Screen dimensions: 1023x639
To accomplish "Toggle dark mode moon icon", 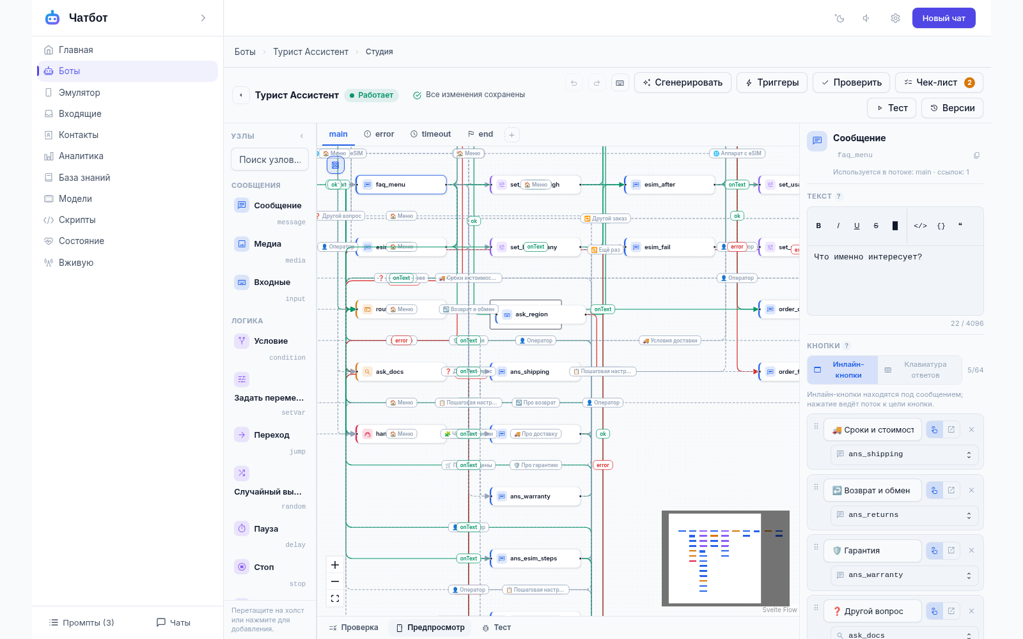I will (x=839, y=18).
